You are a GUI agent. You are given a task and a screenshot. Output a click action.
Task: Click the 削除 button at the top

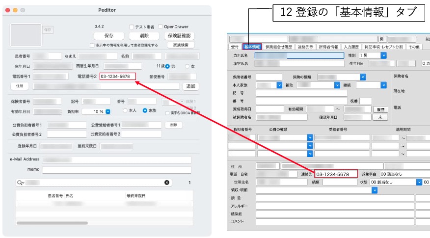pyautogui.click(x=144, y=36)
